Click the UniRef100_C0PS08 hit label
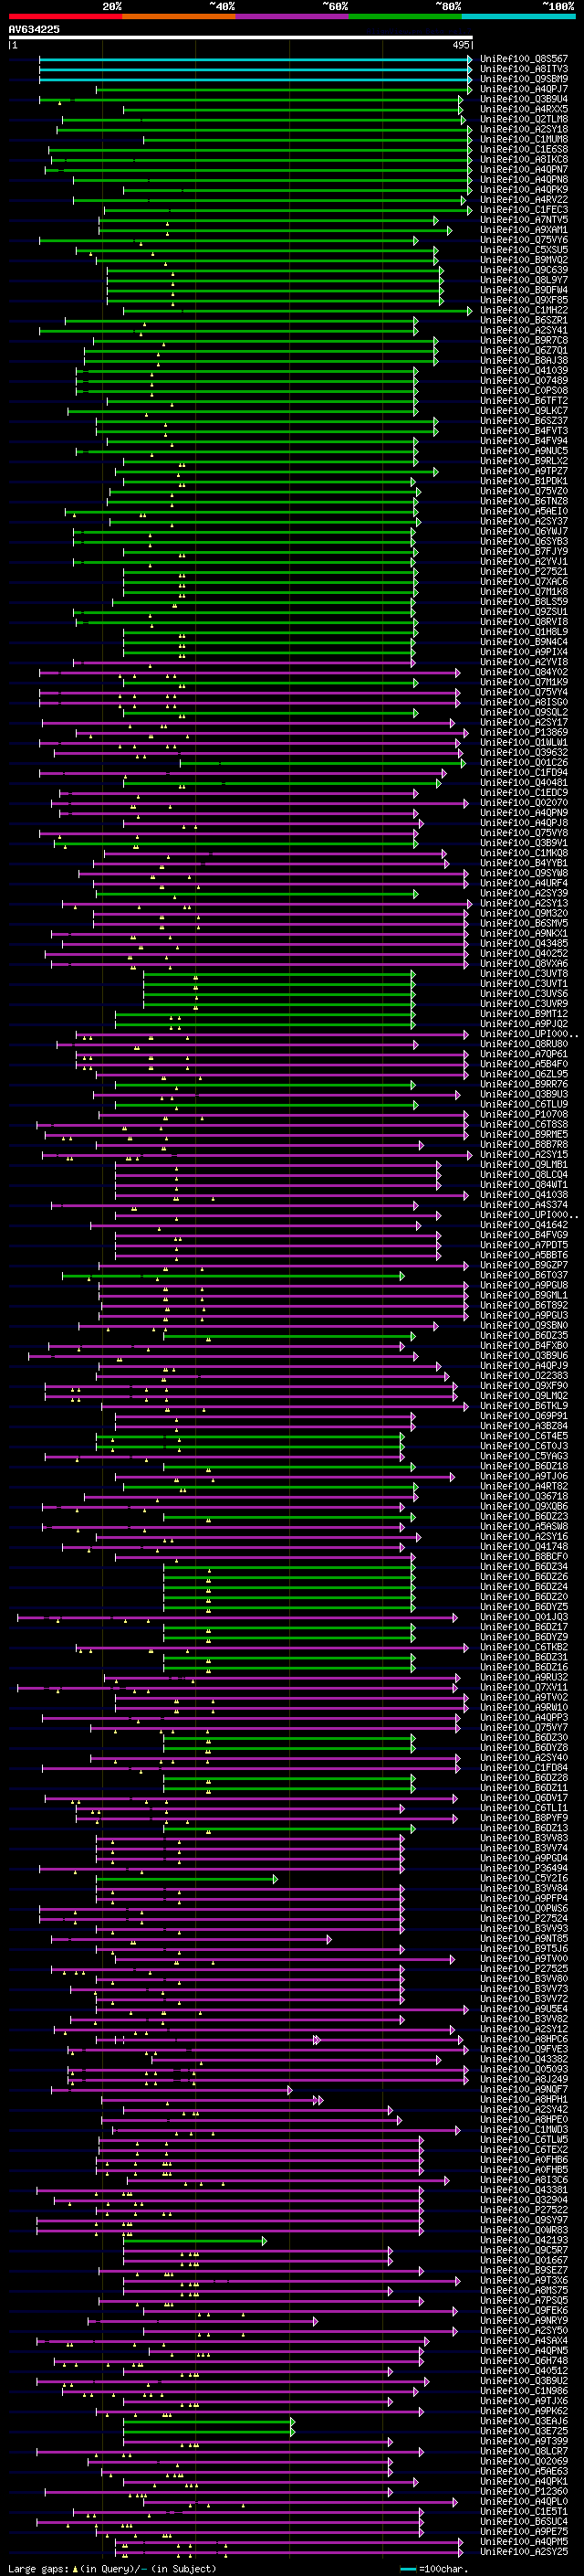 [x=524, y=390]
